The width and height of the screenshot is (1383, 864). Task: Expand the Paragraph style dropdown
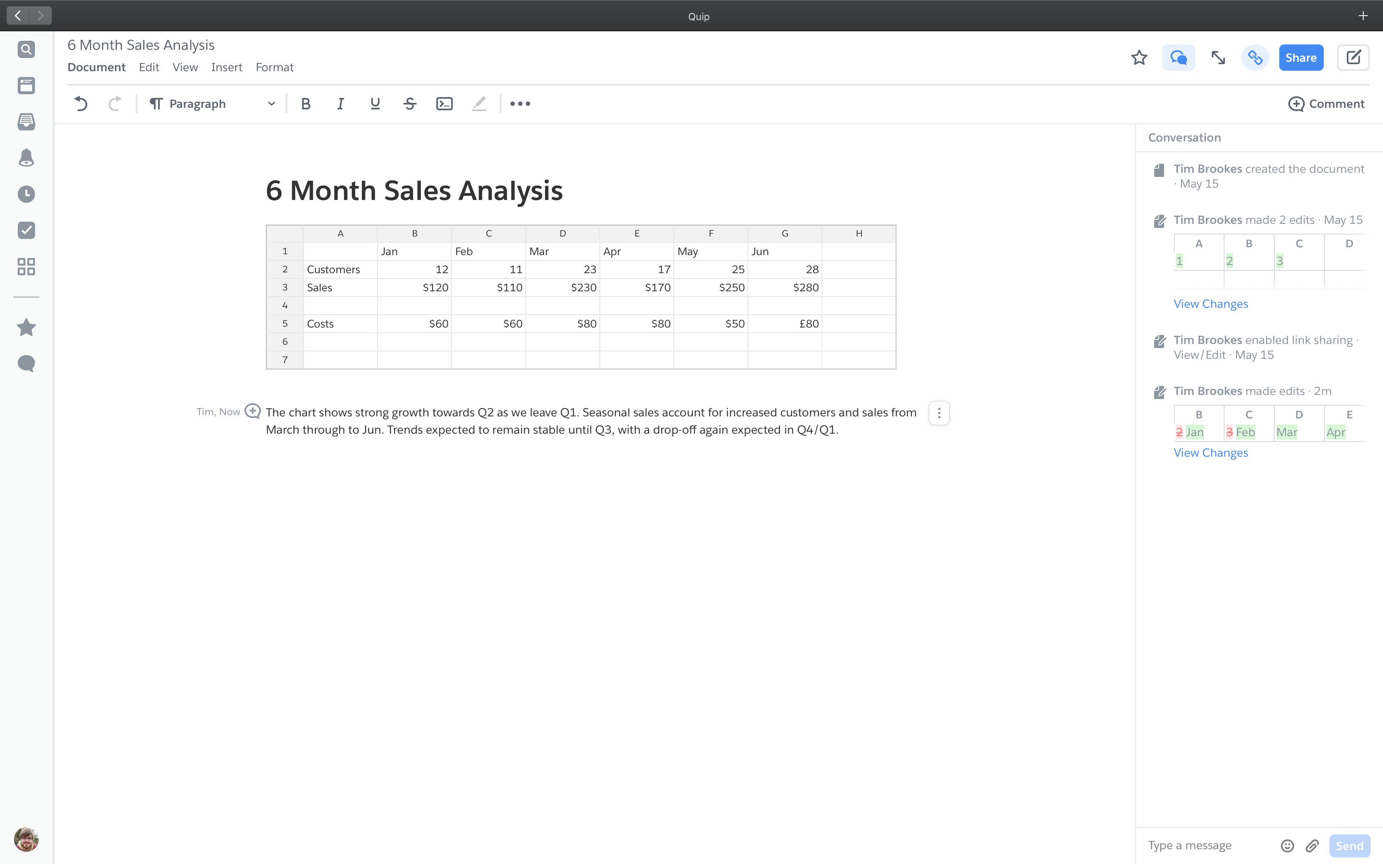[212, 104]
